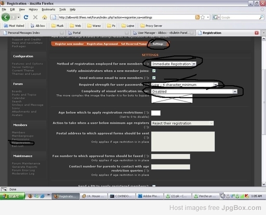266x215 pixels.
Task: Bookmark this page with the star icon
Action: 203,17
